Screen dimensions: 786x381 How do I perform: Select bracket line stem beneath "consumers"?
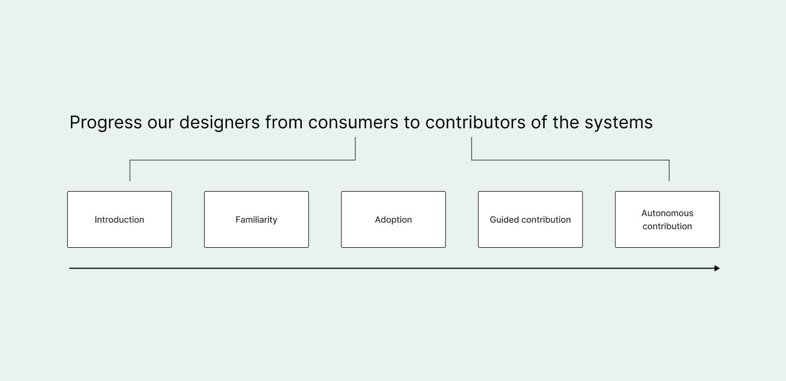(x=355, y=148)
